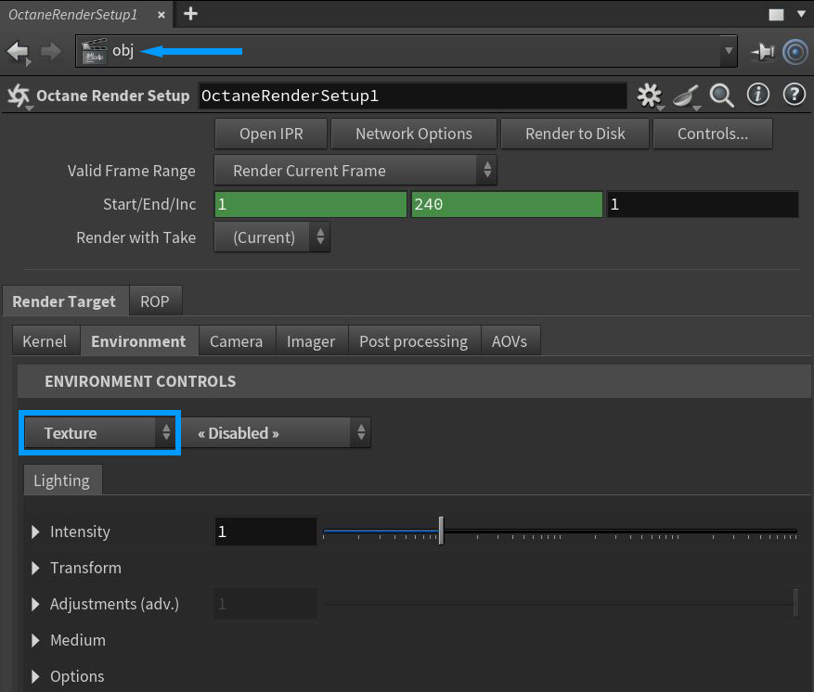Open the Texture environment type dropdown
This screenshot has width=814, height=692.
99,433
